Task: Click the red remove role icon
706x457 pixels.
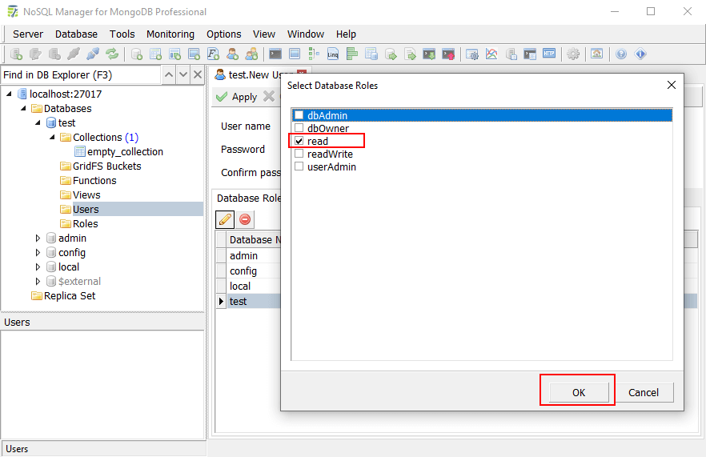Action: 245,219
